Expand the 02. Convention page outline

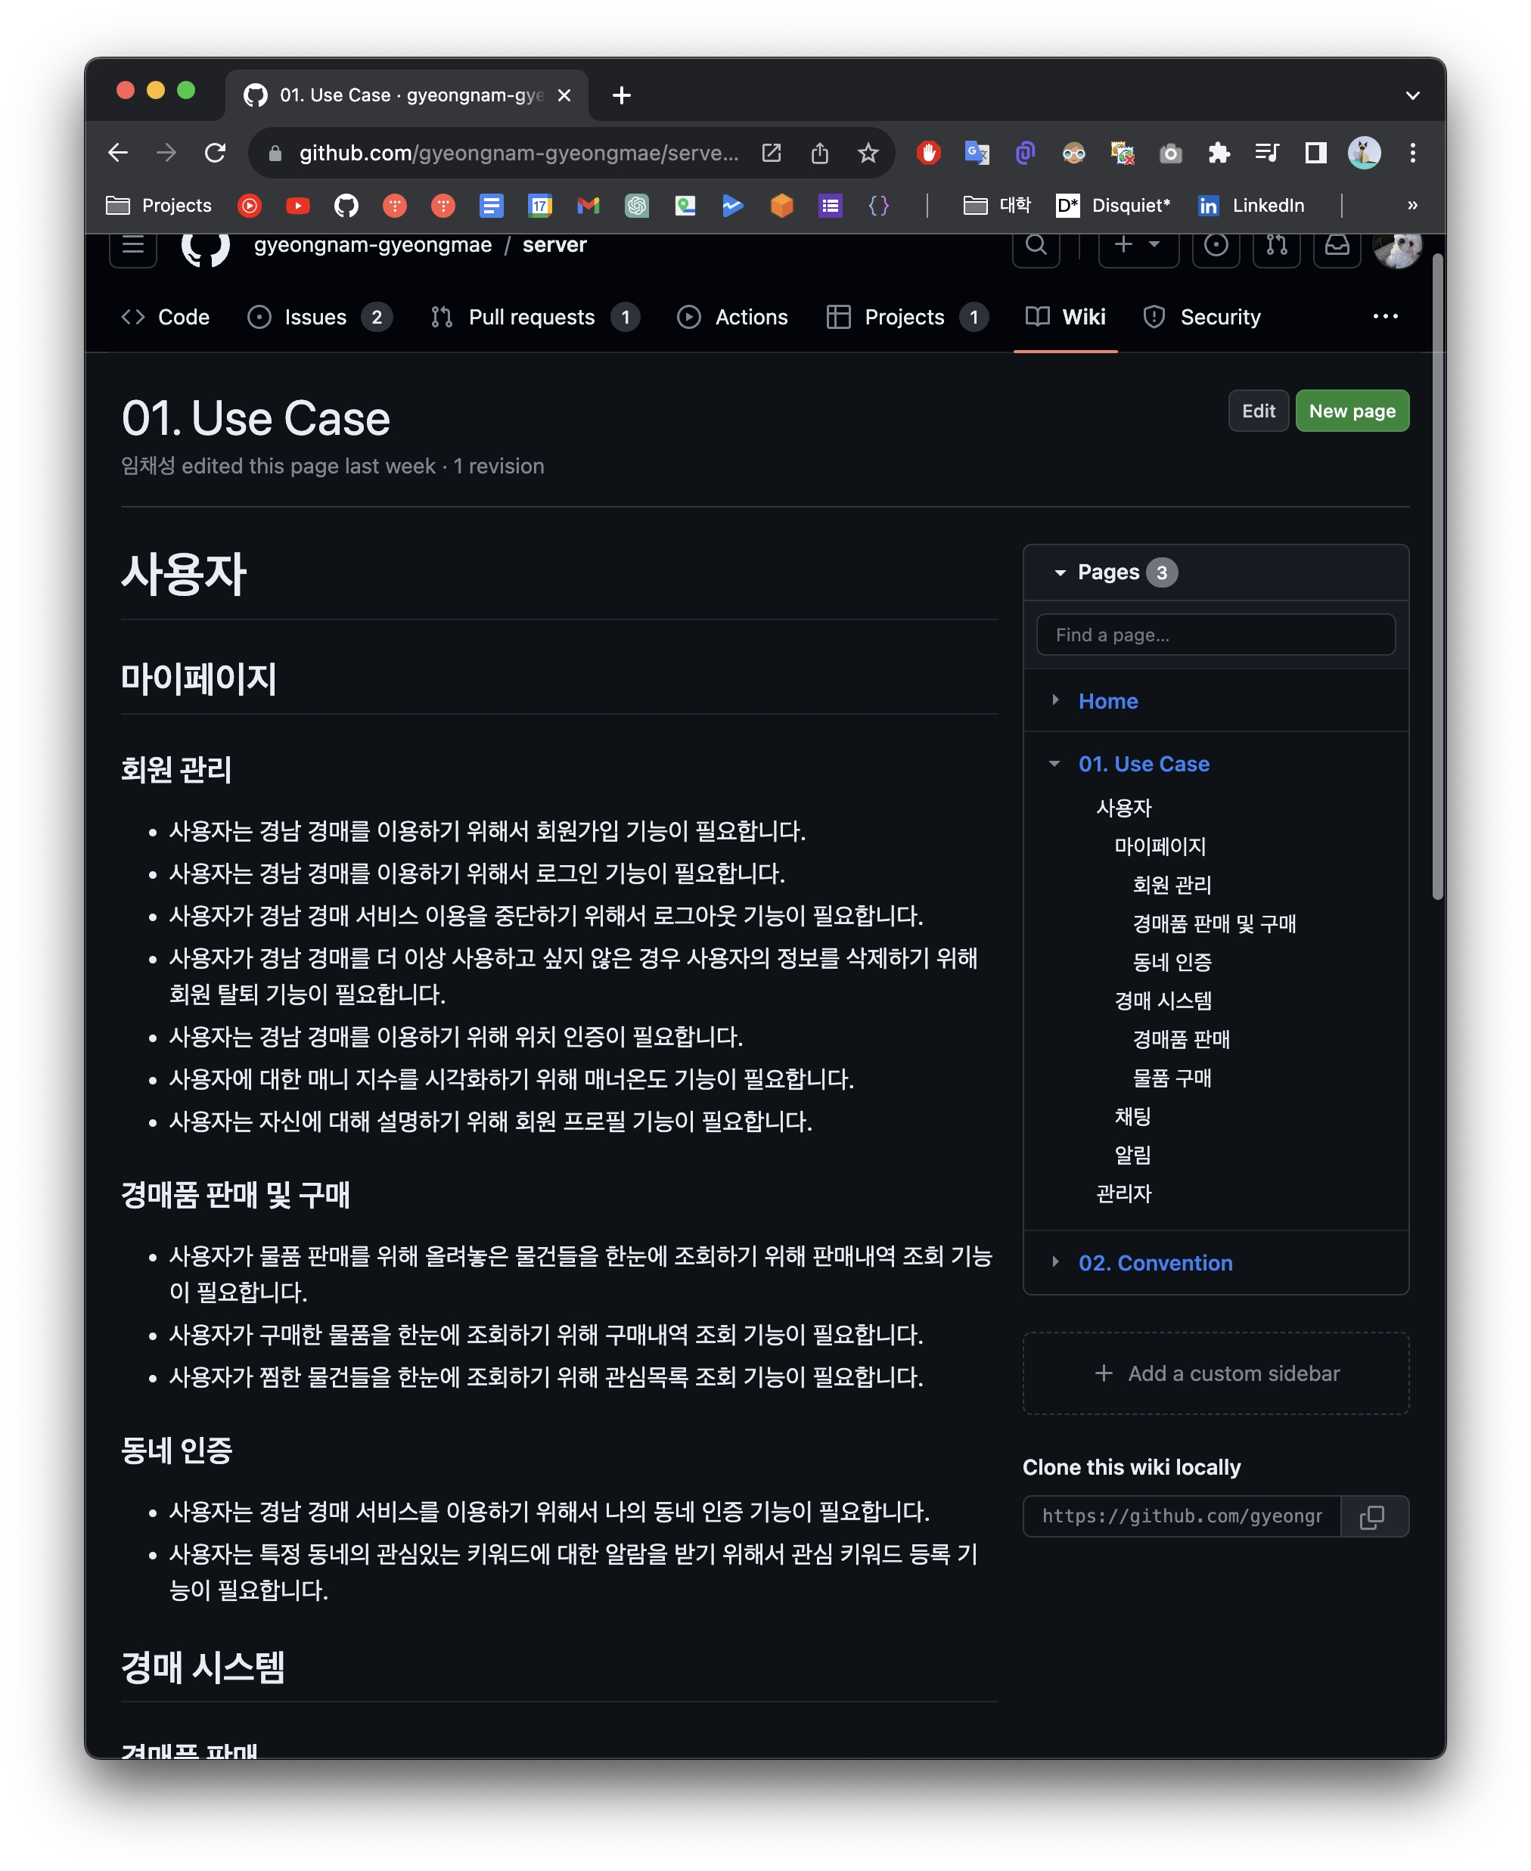1054,1263
